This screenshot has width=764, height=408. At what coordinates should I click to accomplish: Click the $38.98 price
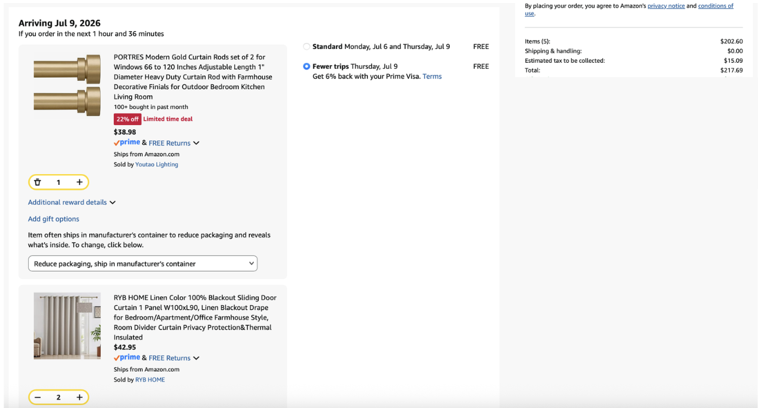point(125,132)
